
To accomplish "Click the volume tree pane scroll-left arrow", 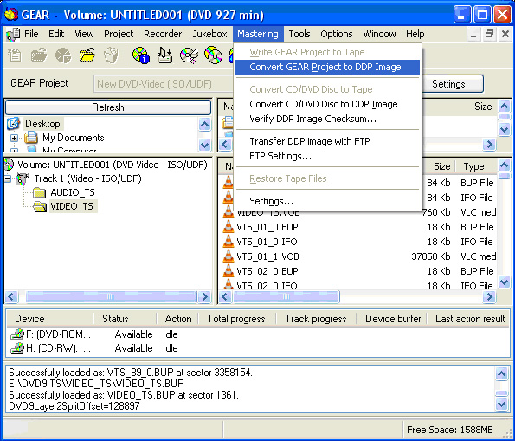I will coord(11,296).
